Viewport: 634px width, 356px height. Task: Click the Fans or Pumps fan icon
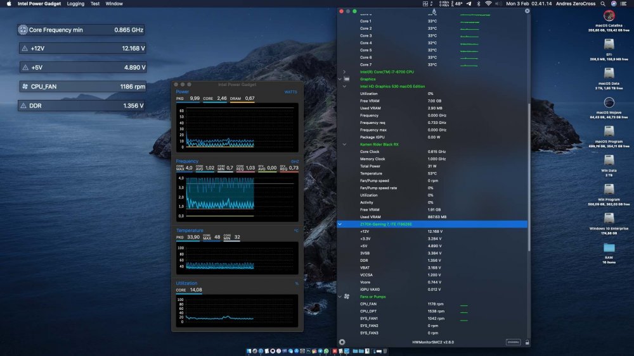tap(347, 297)
